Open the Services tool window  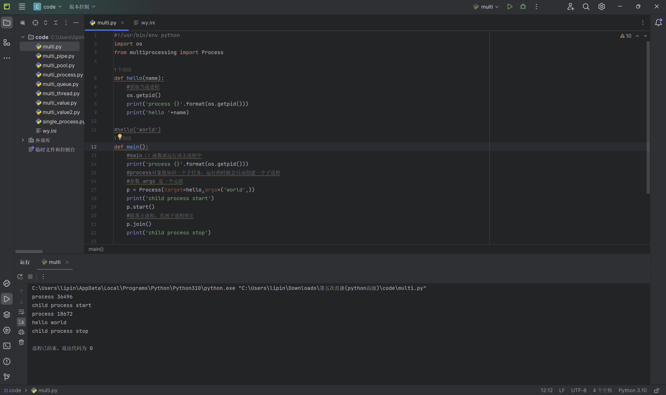click(x=7, y=330)
